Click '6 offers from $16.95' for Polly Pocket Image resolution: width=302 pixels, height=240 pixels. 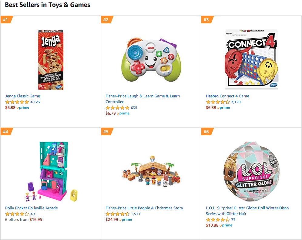(23, 219)
